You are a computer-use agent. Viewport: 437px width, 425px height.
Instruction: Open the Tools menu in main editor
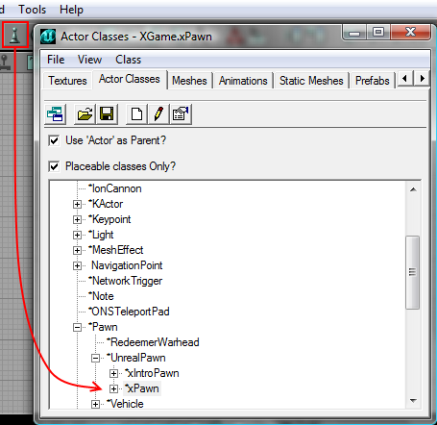pyautogui.click(x=32, y=10)
